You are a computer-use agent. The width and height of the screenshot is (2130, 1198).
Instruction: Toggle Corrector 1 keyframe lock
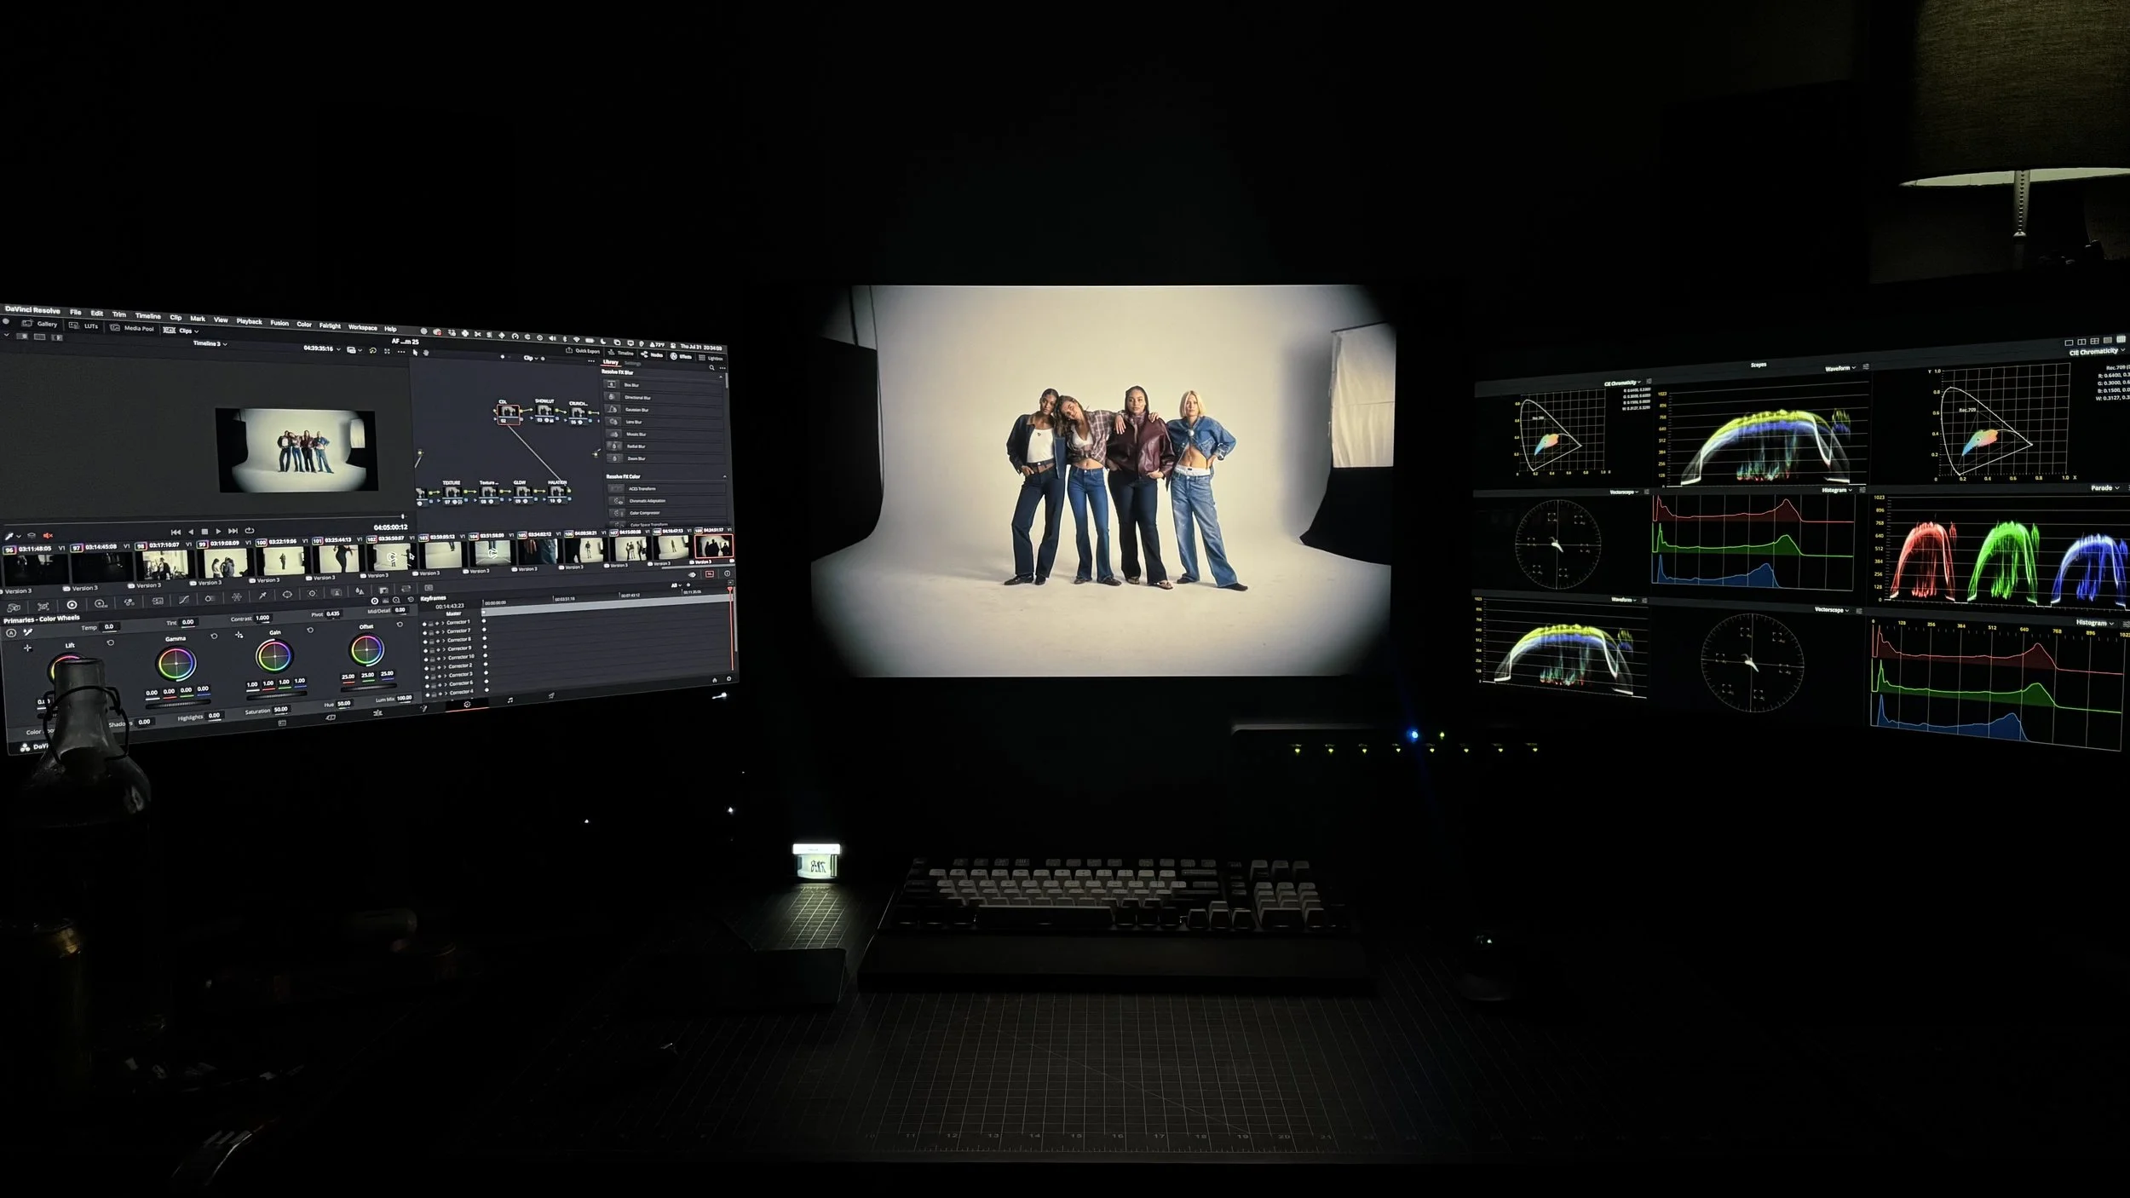(x=432, y=623)
